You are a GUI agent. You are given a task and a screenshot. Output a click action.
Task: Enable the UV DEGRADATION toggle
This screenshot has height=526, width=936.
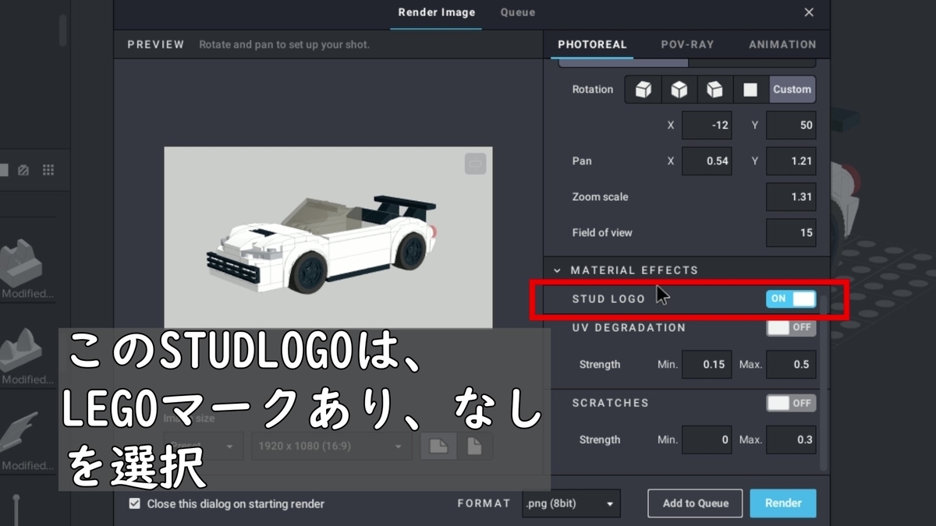[791, 328]
